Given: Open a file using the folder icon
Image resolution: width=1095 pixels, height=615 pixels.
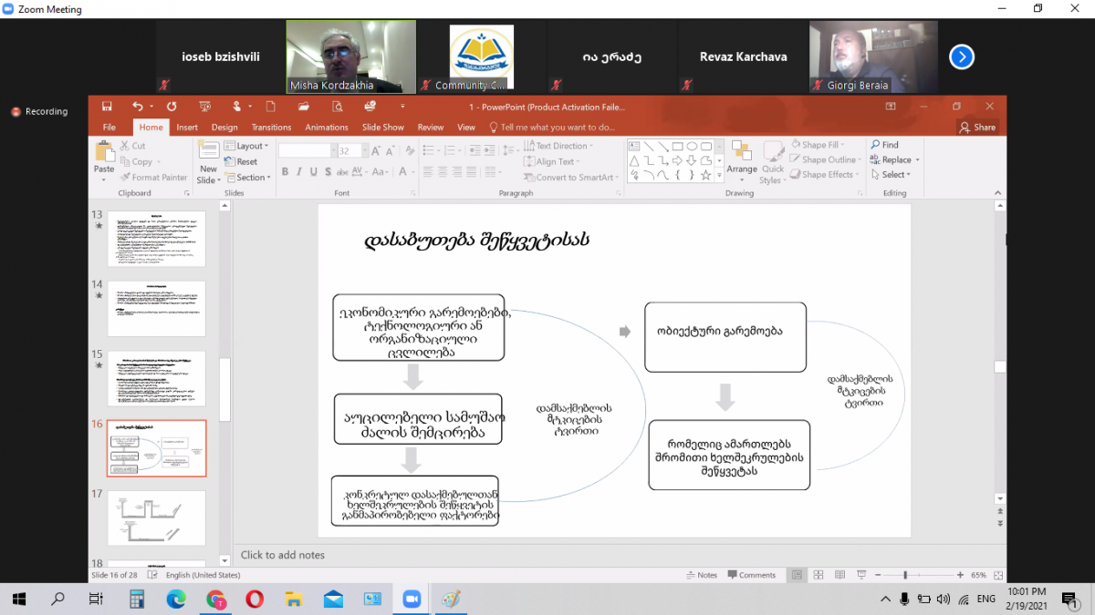Looking at the screenshot, I should (303, 107).
